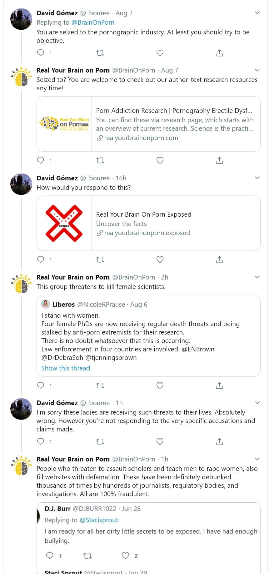
Task: Expand menu chevron on the 16h tweet
Action: 257,178
